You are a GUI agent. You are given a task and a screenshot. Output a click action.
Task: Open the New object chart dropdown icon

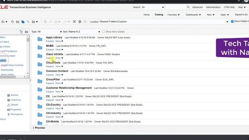coord(4,22)
